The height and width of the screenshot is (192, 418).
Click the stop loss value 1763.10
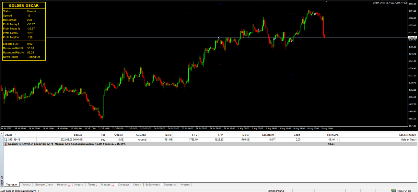tap(193, 140)
